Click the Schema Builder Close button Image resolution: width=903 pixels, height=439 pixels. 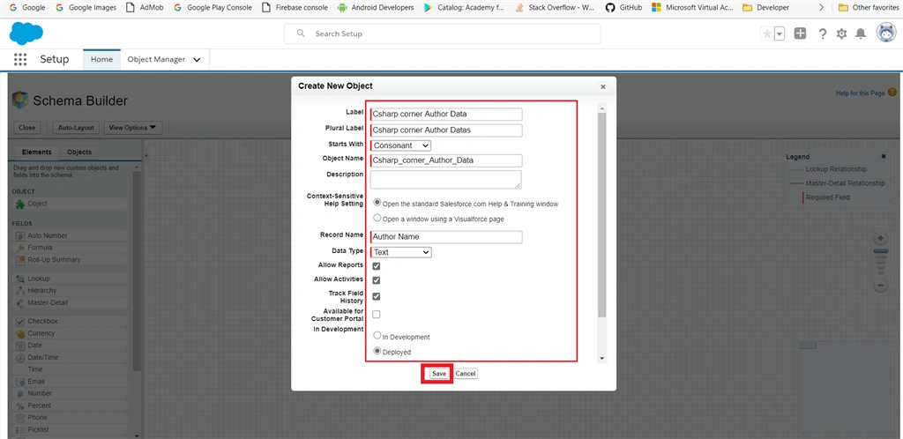point(26,128)
